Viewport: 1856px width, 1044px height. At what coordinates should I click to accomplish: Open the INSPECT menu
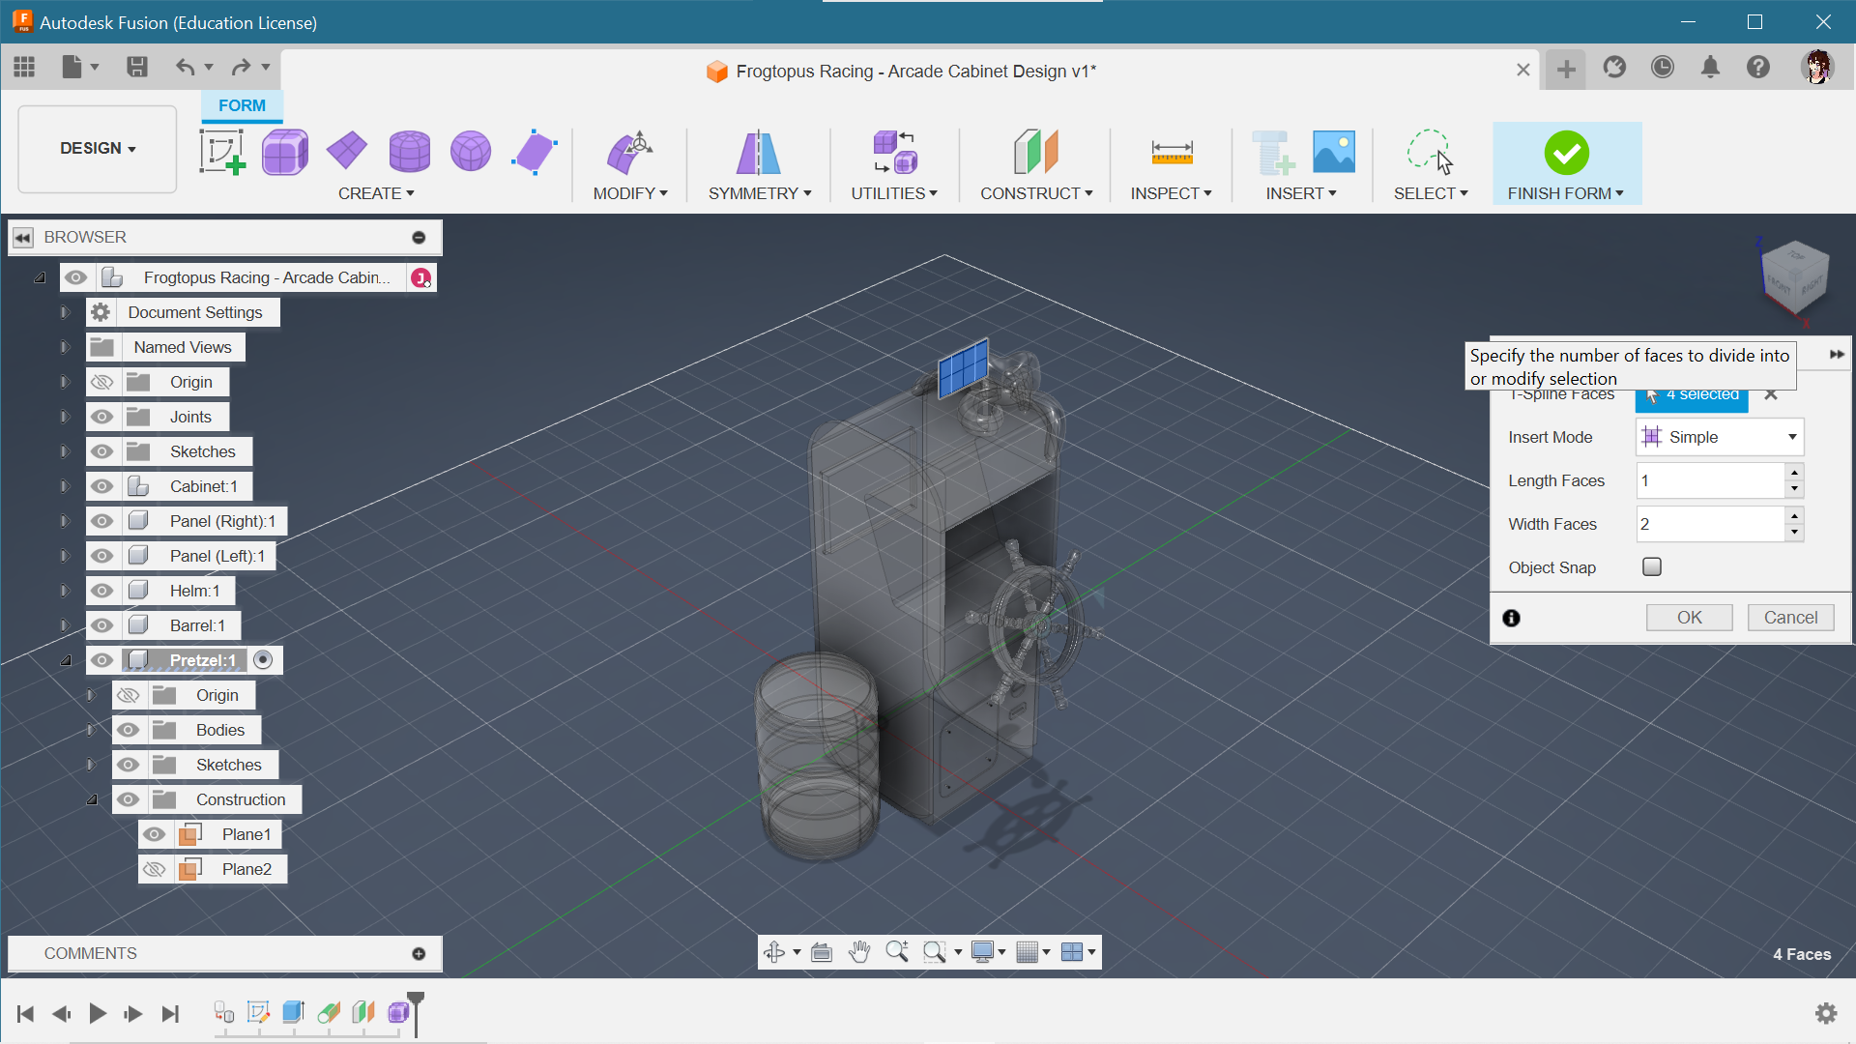click(x=1172, y=193)
